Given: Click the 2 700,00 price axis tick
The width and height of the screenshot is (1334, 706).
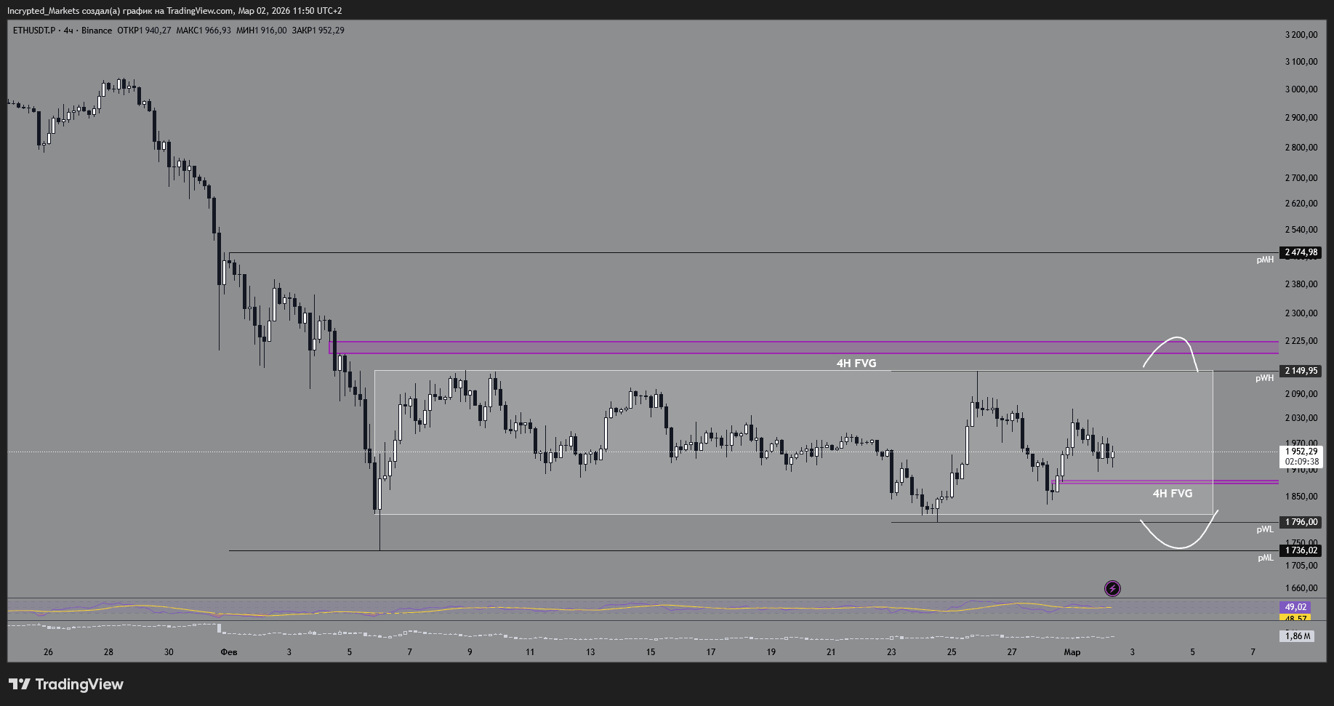Looking at the screenshot, I should point(1301,178).
